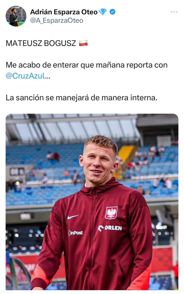The width and height of the screenshot is (184, 294).
Task: Open Adrián Esparza Oteo's profile avatar
Action: click(16, 16)
